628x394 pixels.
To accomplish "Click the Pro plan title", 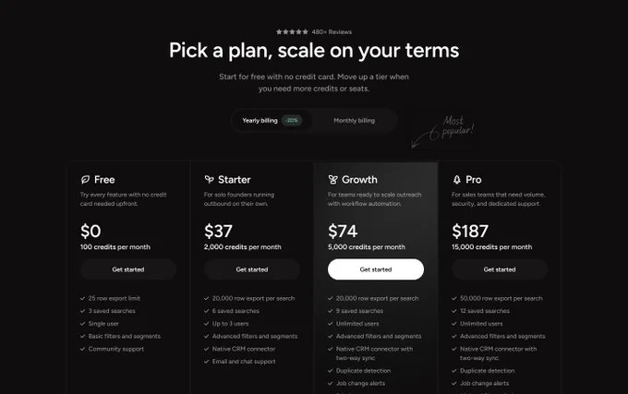I will [474, 180].
